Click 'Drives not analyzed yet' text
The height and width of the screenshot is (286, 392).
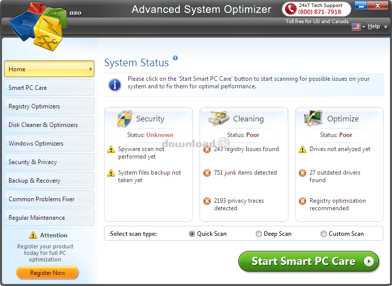[x=340, y=149]
